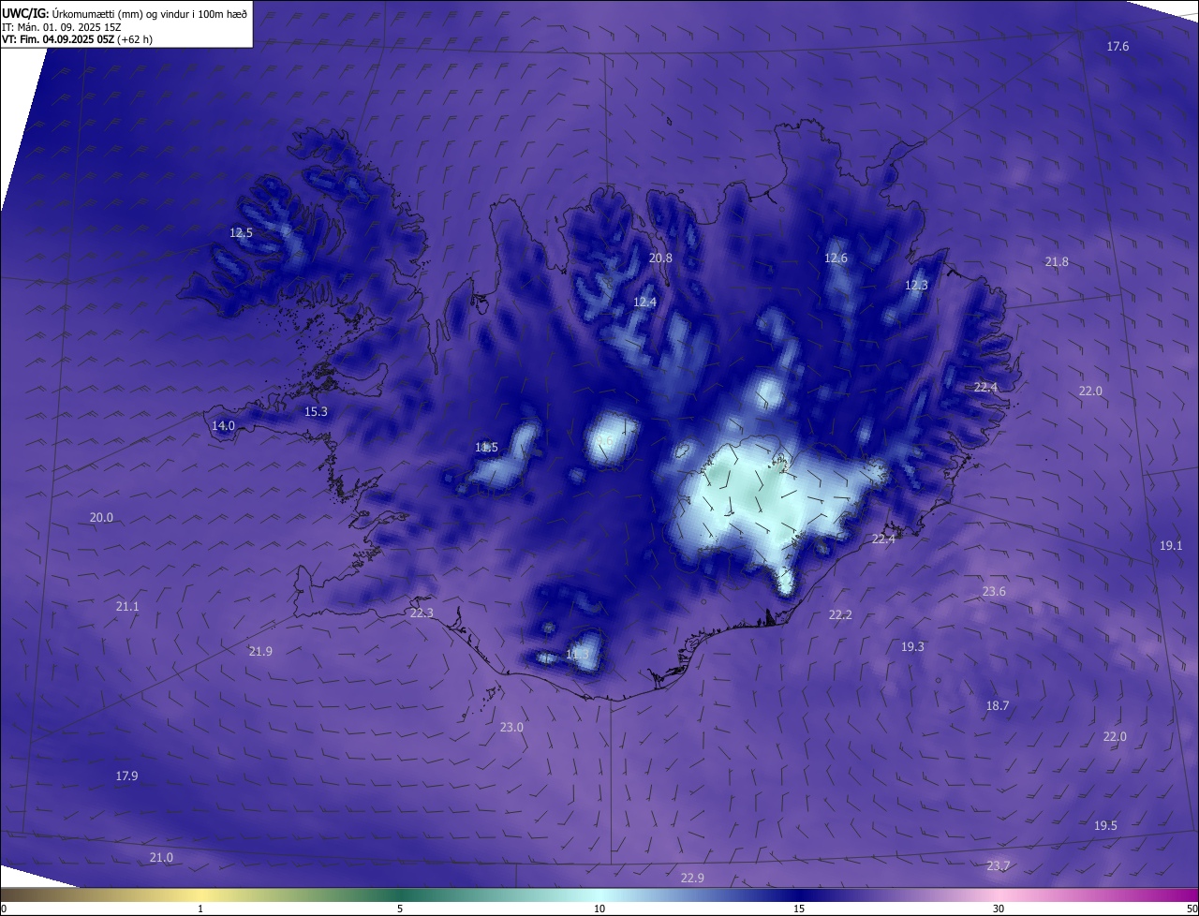This screenshot has height=916, width=1199.
Task: Select the 12.5 value over the Westfjords
Action: click(242, 233)
